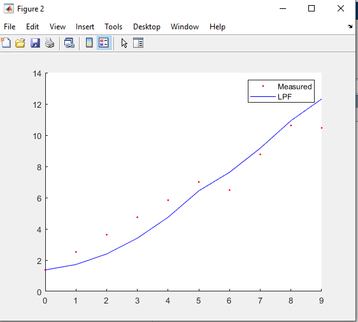Click the x-axis tick label 3
Viewport: 358px width, 322px height.
click(x=137, y=301)
